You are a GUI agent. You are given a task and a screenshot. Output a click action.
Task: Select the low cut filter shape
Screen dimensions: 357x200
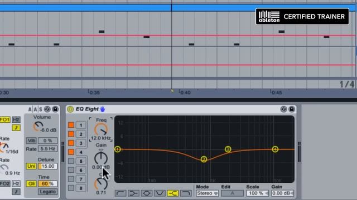[120, 193]
